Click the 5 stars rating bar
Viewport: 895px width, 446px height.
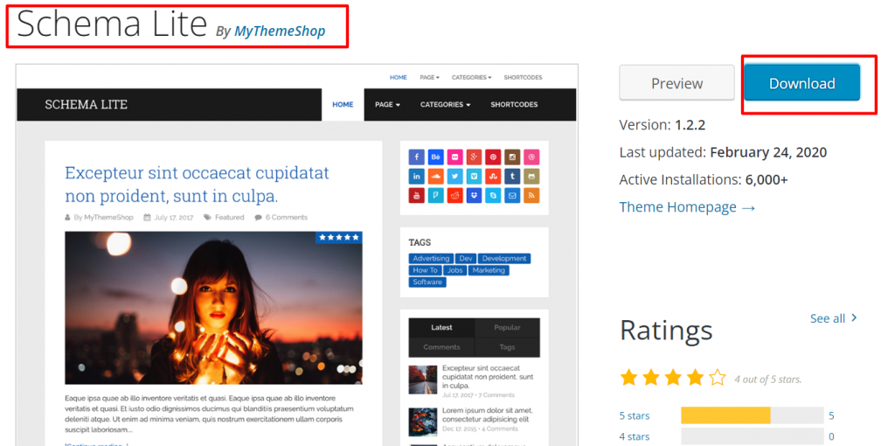[x=752, y=415]
